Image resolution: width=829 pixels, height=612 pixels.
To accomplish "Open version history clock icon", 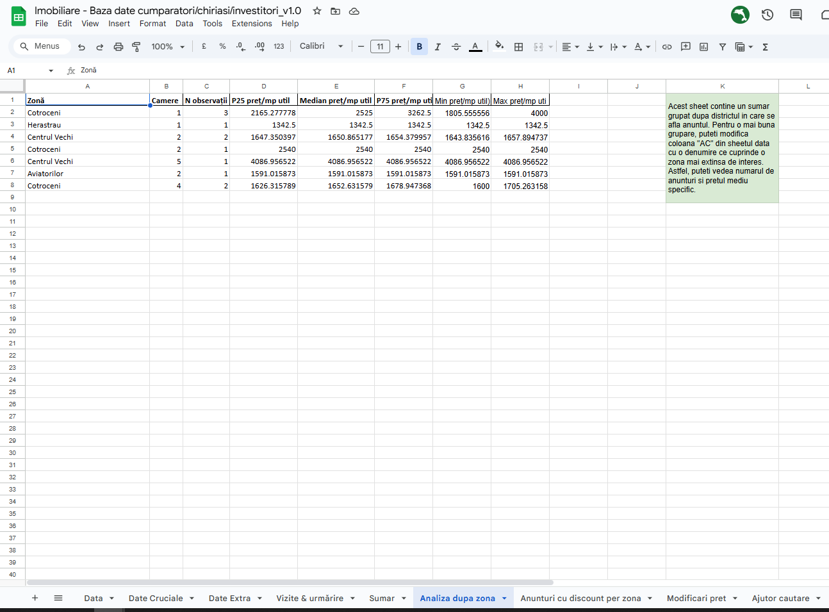I will pos(767,15).
